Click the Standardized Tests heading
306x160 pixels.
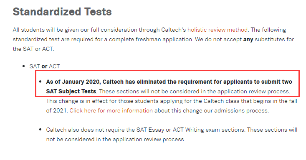(62, 12)
